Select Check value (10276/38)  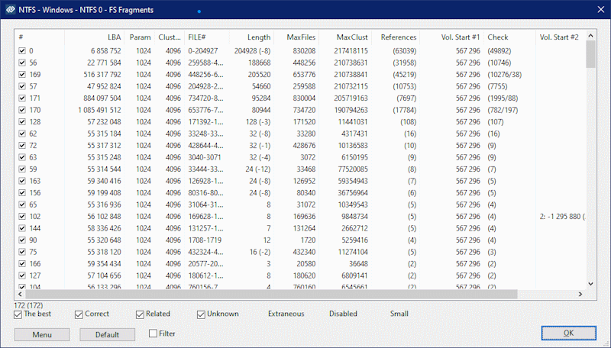pyautogui.click(x=505, y=75)
